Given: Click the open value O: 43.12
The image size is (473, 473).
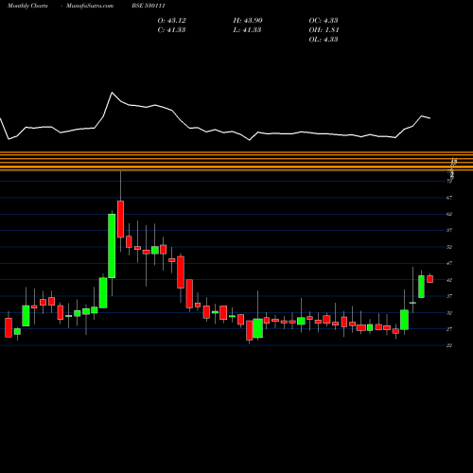Looking at the screenshot, I should click(x=172, y=21).
